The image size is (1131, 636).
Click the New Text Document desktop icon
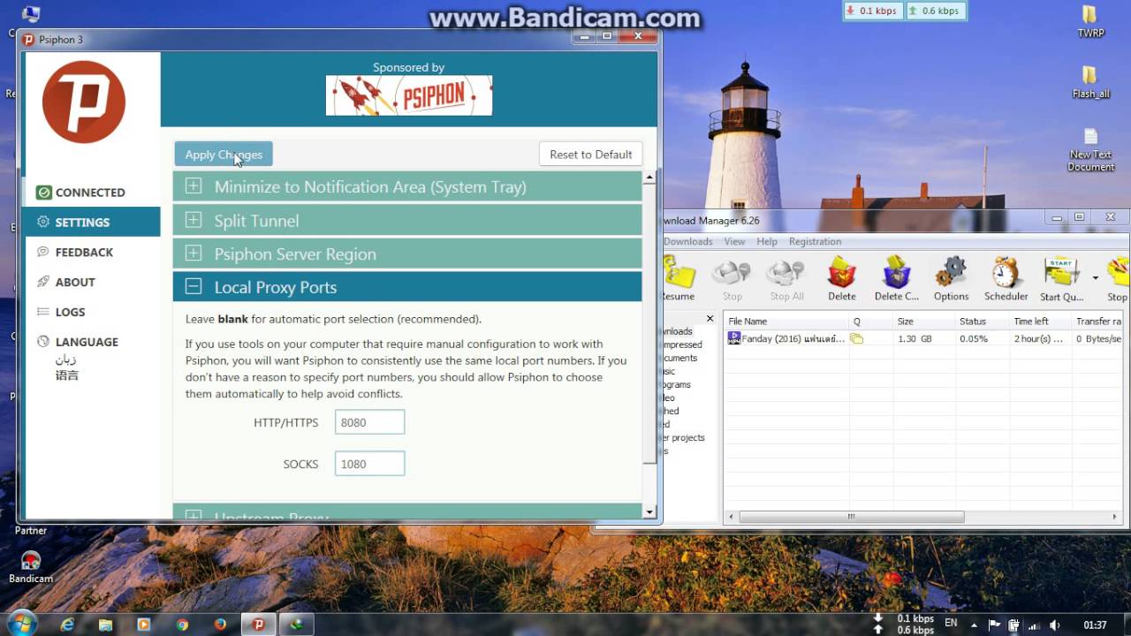click(x=1090, y=149)
